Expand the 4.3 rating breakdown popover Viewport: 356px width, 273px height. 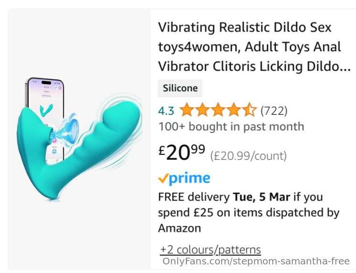coord(166,111)
